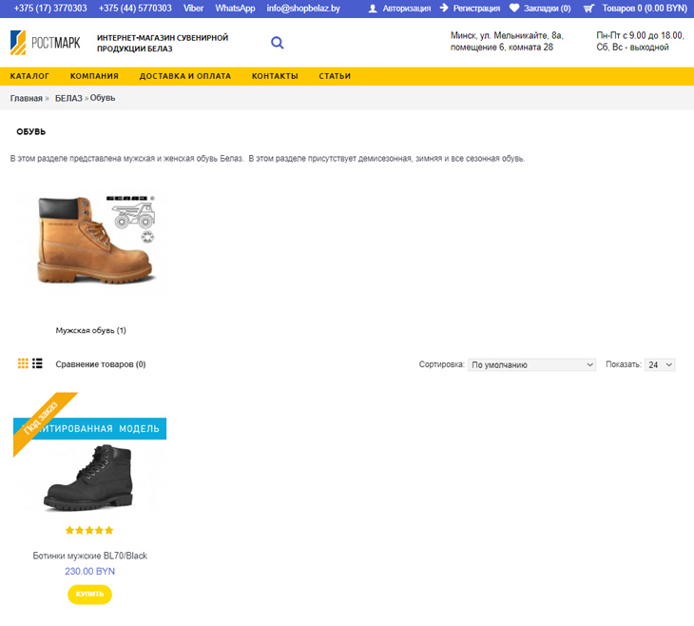The width and height of the screenshot is (694, 626).
Task: Click the heart icon for Закладки
Action: 514,8
